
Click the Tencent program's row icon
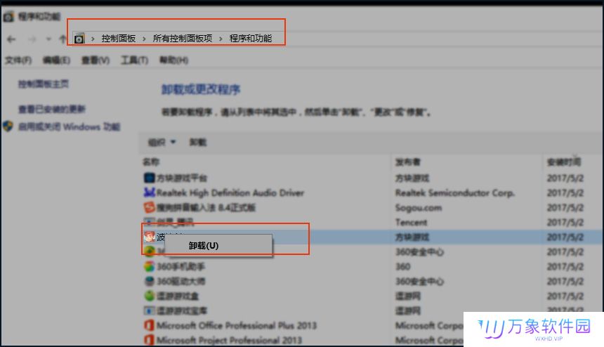pos(150,221)
